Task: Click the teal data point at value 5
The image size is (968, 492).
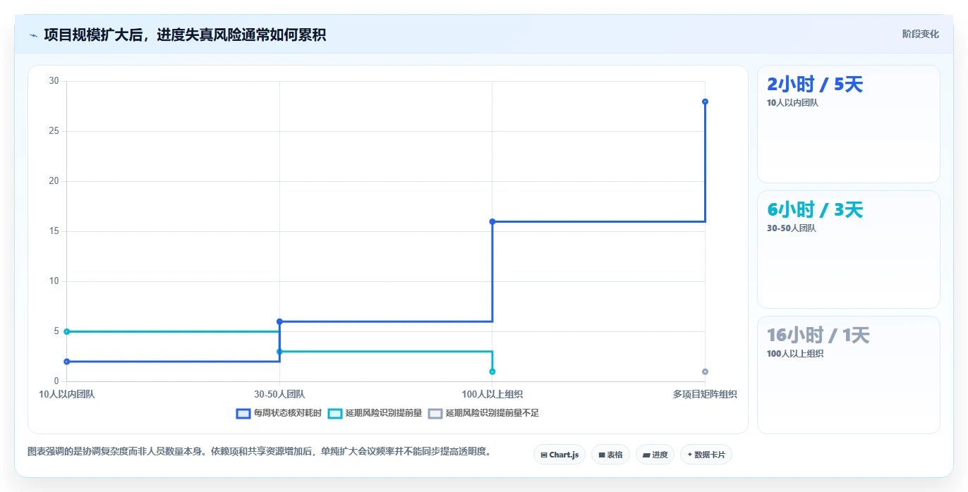Action: coord(67,331)
